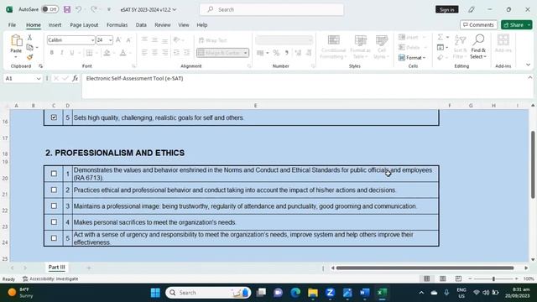The height and width of the screenshot is (302, 537).
Task: Uncheck item 5 Sets high quality goals checkbox
Action: point(54,117)
